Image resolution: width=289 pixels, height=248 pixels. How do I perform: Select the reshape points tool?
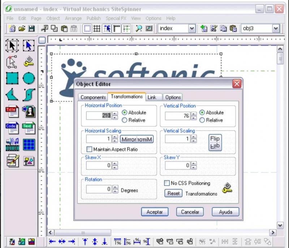(x=12, y=62)
